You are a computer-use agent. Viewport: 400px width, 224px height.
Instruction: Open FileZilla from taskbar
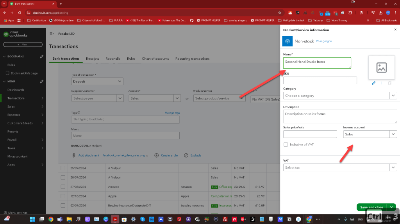click(225, 219)
